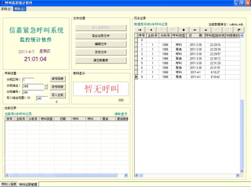This screenshot has width=251, height=187.
Task: Click the sequence number 0 cell in history
Action: point(142,40)
